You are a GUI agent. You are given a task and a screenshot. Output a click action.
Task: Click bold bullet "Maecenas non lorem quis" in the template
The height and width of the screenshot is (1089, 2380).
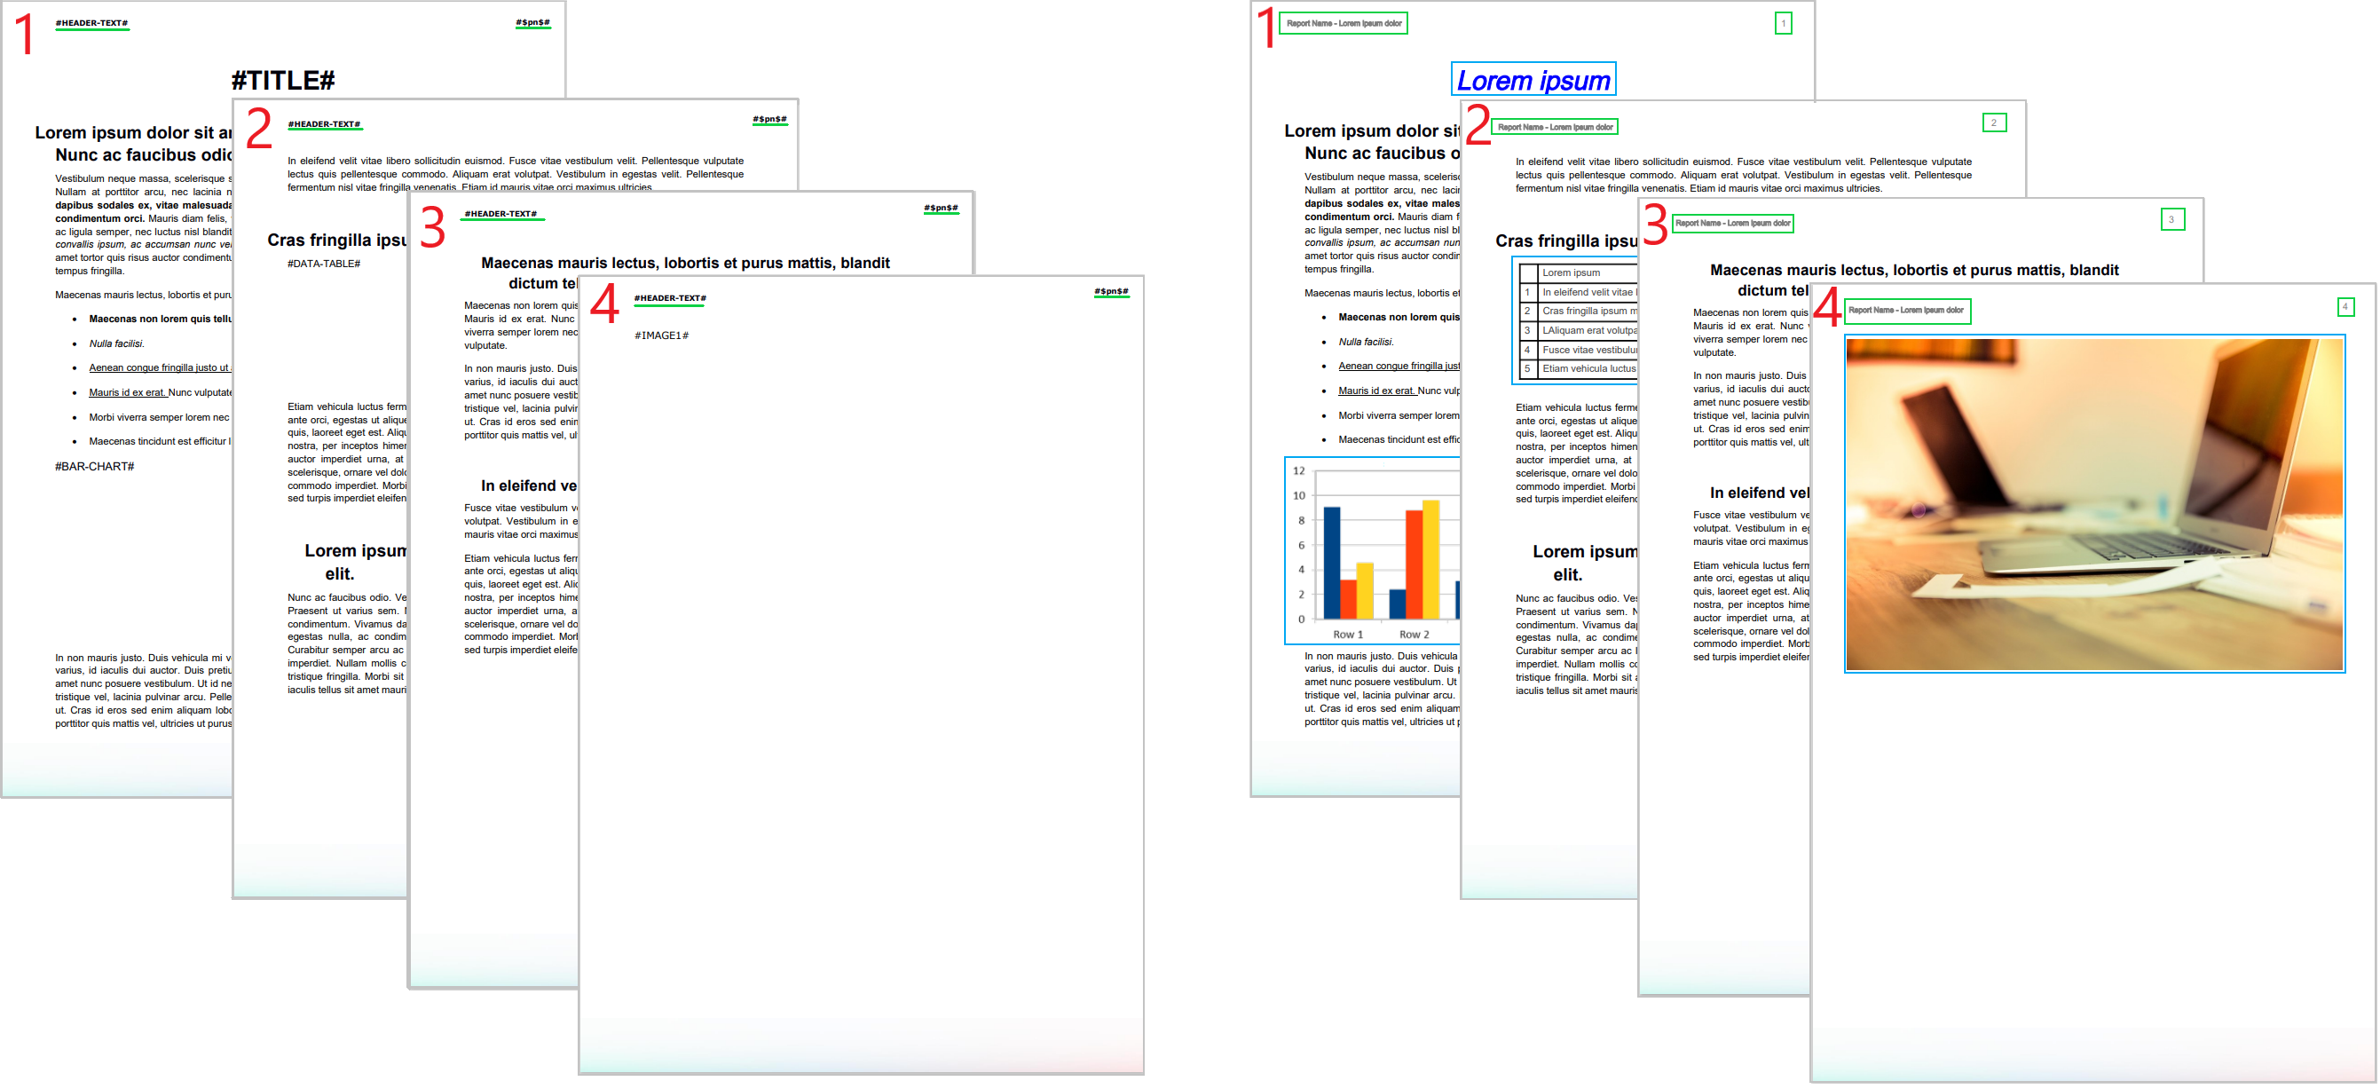[160, 319]
